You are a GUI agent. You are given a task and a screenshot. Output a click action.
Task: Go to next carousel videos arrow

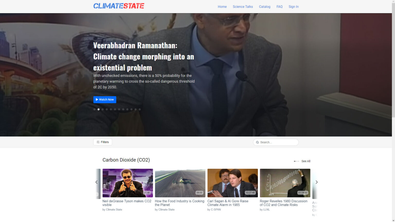tap(317, 182)
